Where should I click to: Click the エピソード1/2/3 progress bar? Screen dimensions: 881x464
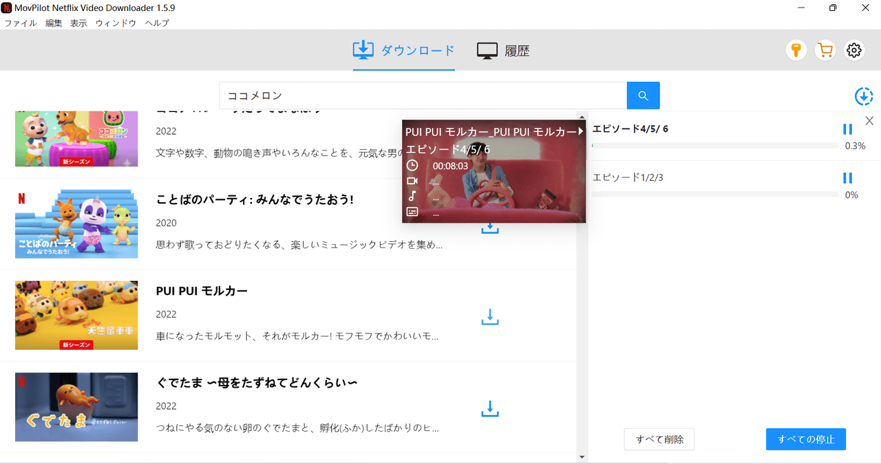point(715,195)
